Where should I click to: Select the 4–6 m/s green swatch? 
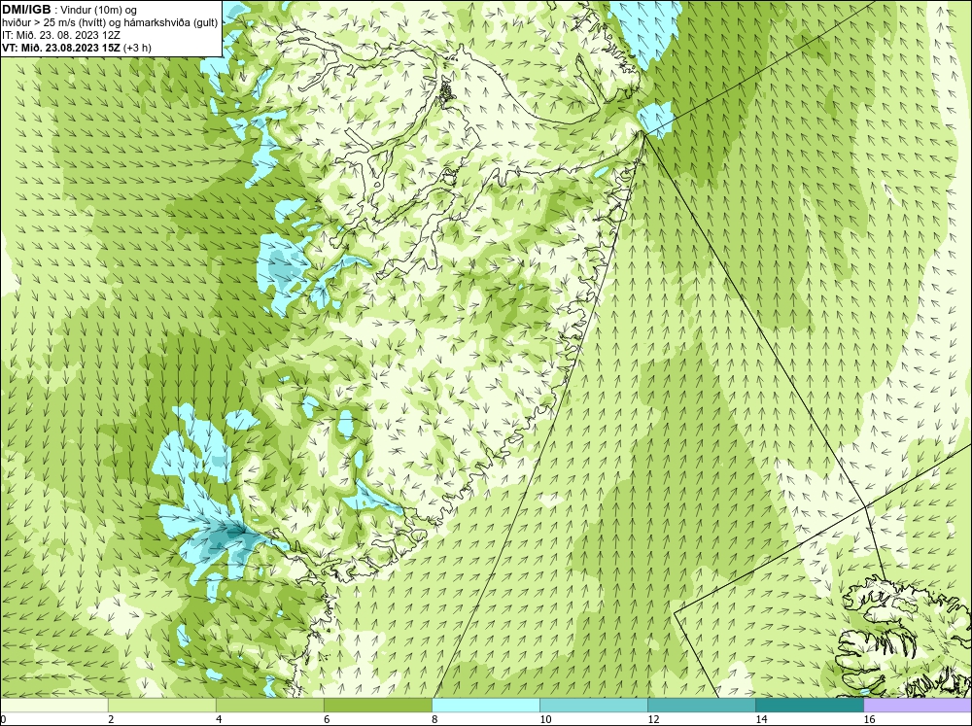tap(269, 705)
